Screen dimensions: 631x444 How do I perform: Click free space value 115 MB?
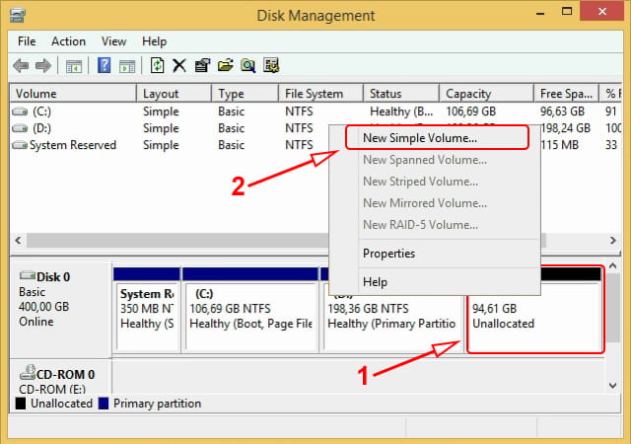point(560,145)
